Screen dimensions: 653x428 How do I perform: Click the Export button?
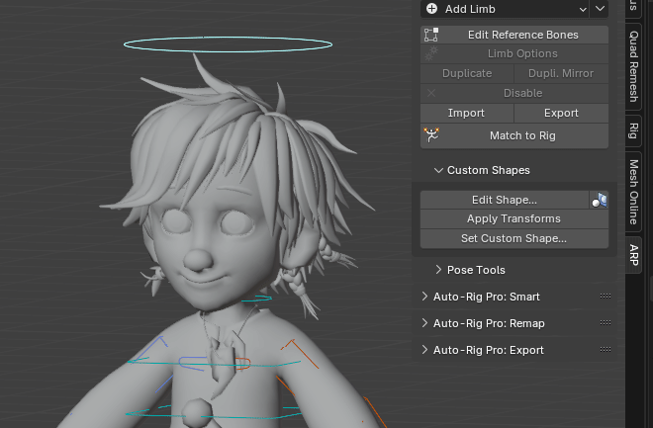point(561,113)
